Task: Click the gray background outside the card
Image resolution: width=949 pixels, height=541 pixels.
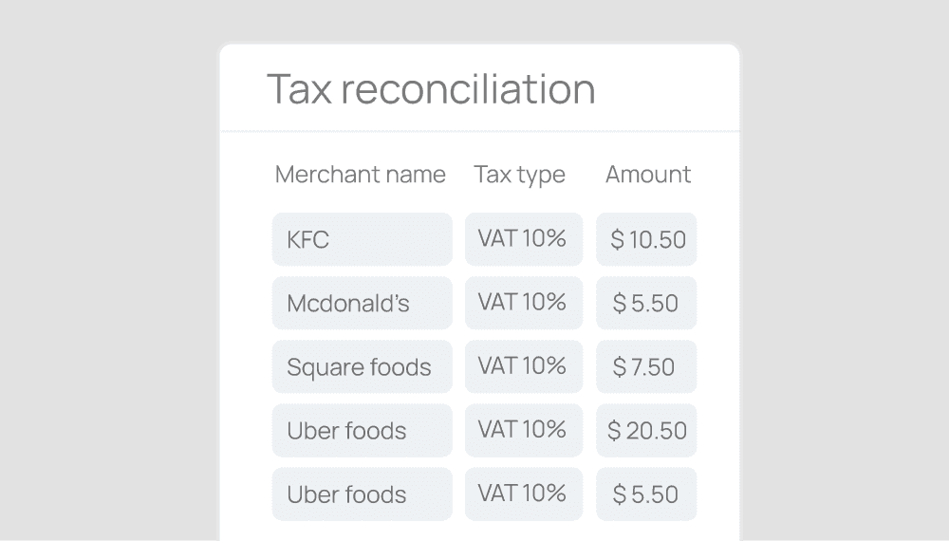Action: 104,285
